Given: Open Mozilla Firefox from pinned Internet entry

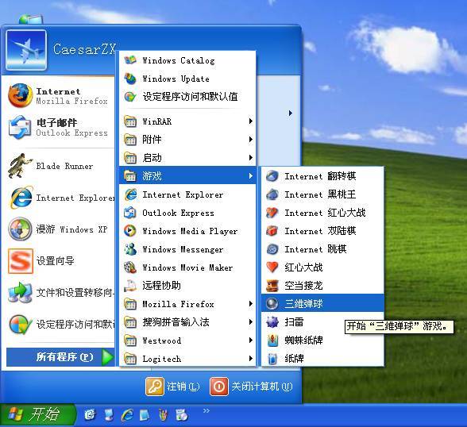Looking at the screenshot, I should pyautogui.click(x=60, y=95).
